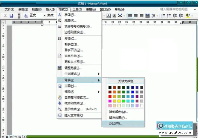Choose 主题(H)... menu item
The width and height of the screenshot is (200, 138).
79,86
